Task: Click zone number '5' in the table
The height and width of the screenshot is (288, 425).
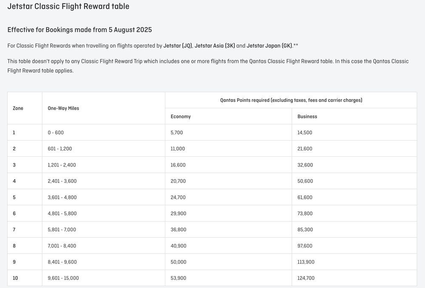Action: (14, 197)
